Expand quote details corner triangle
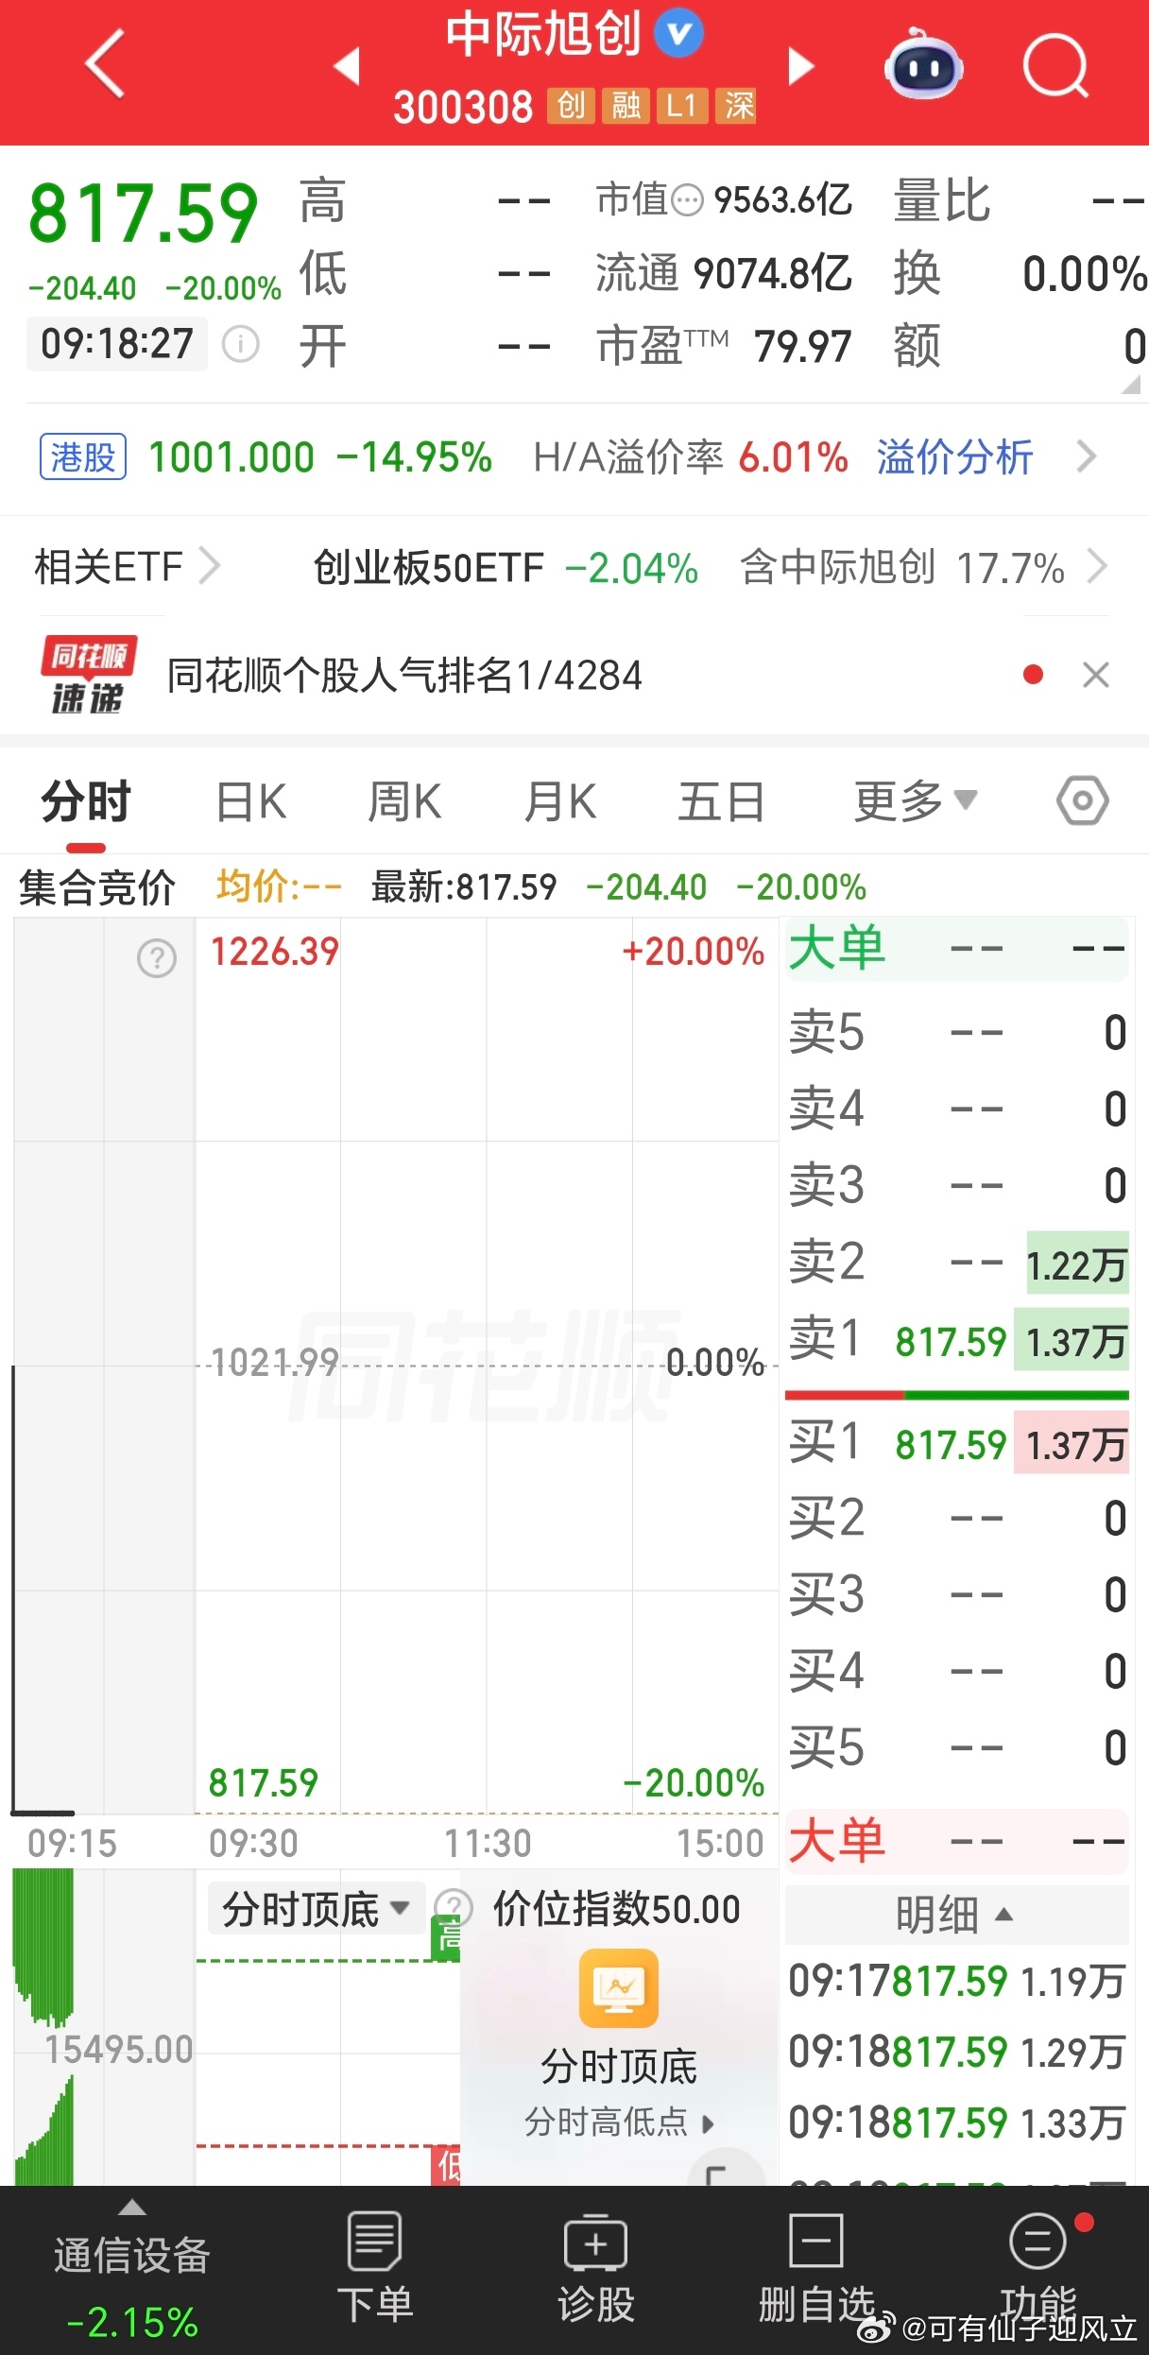The image size is (1149, 2355). point(1130,385)
